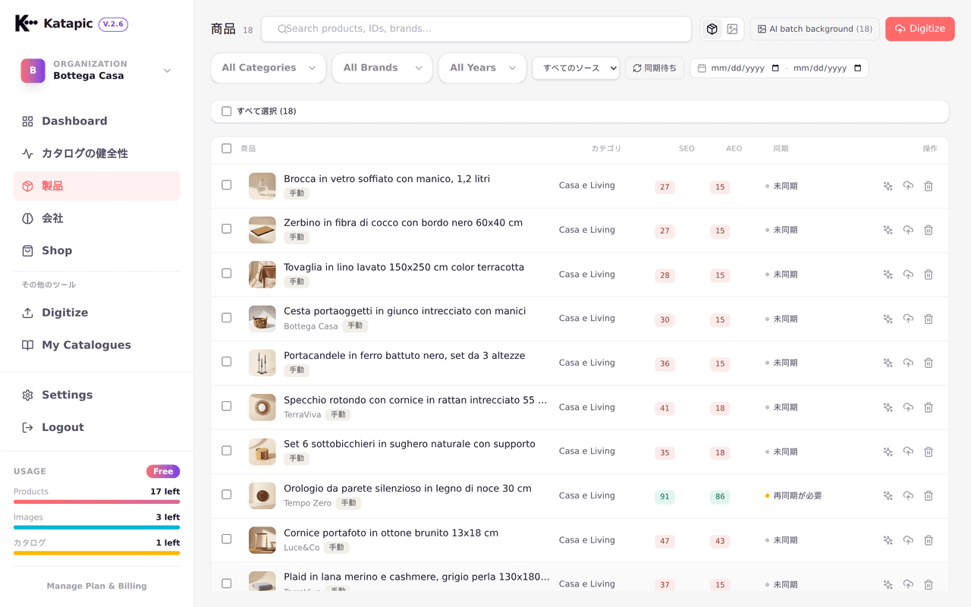
Task: Check the Zerbino in fibra di cocco checkbox
Action: pyautogui.click(x=226, y=228)
